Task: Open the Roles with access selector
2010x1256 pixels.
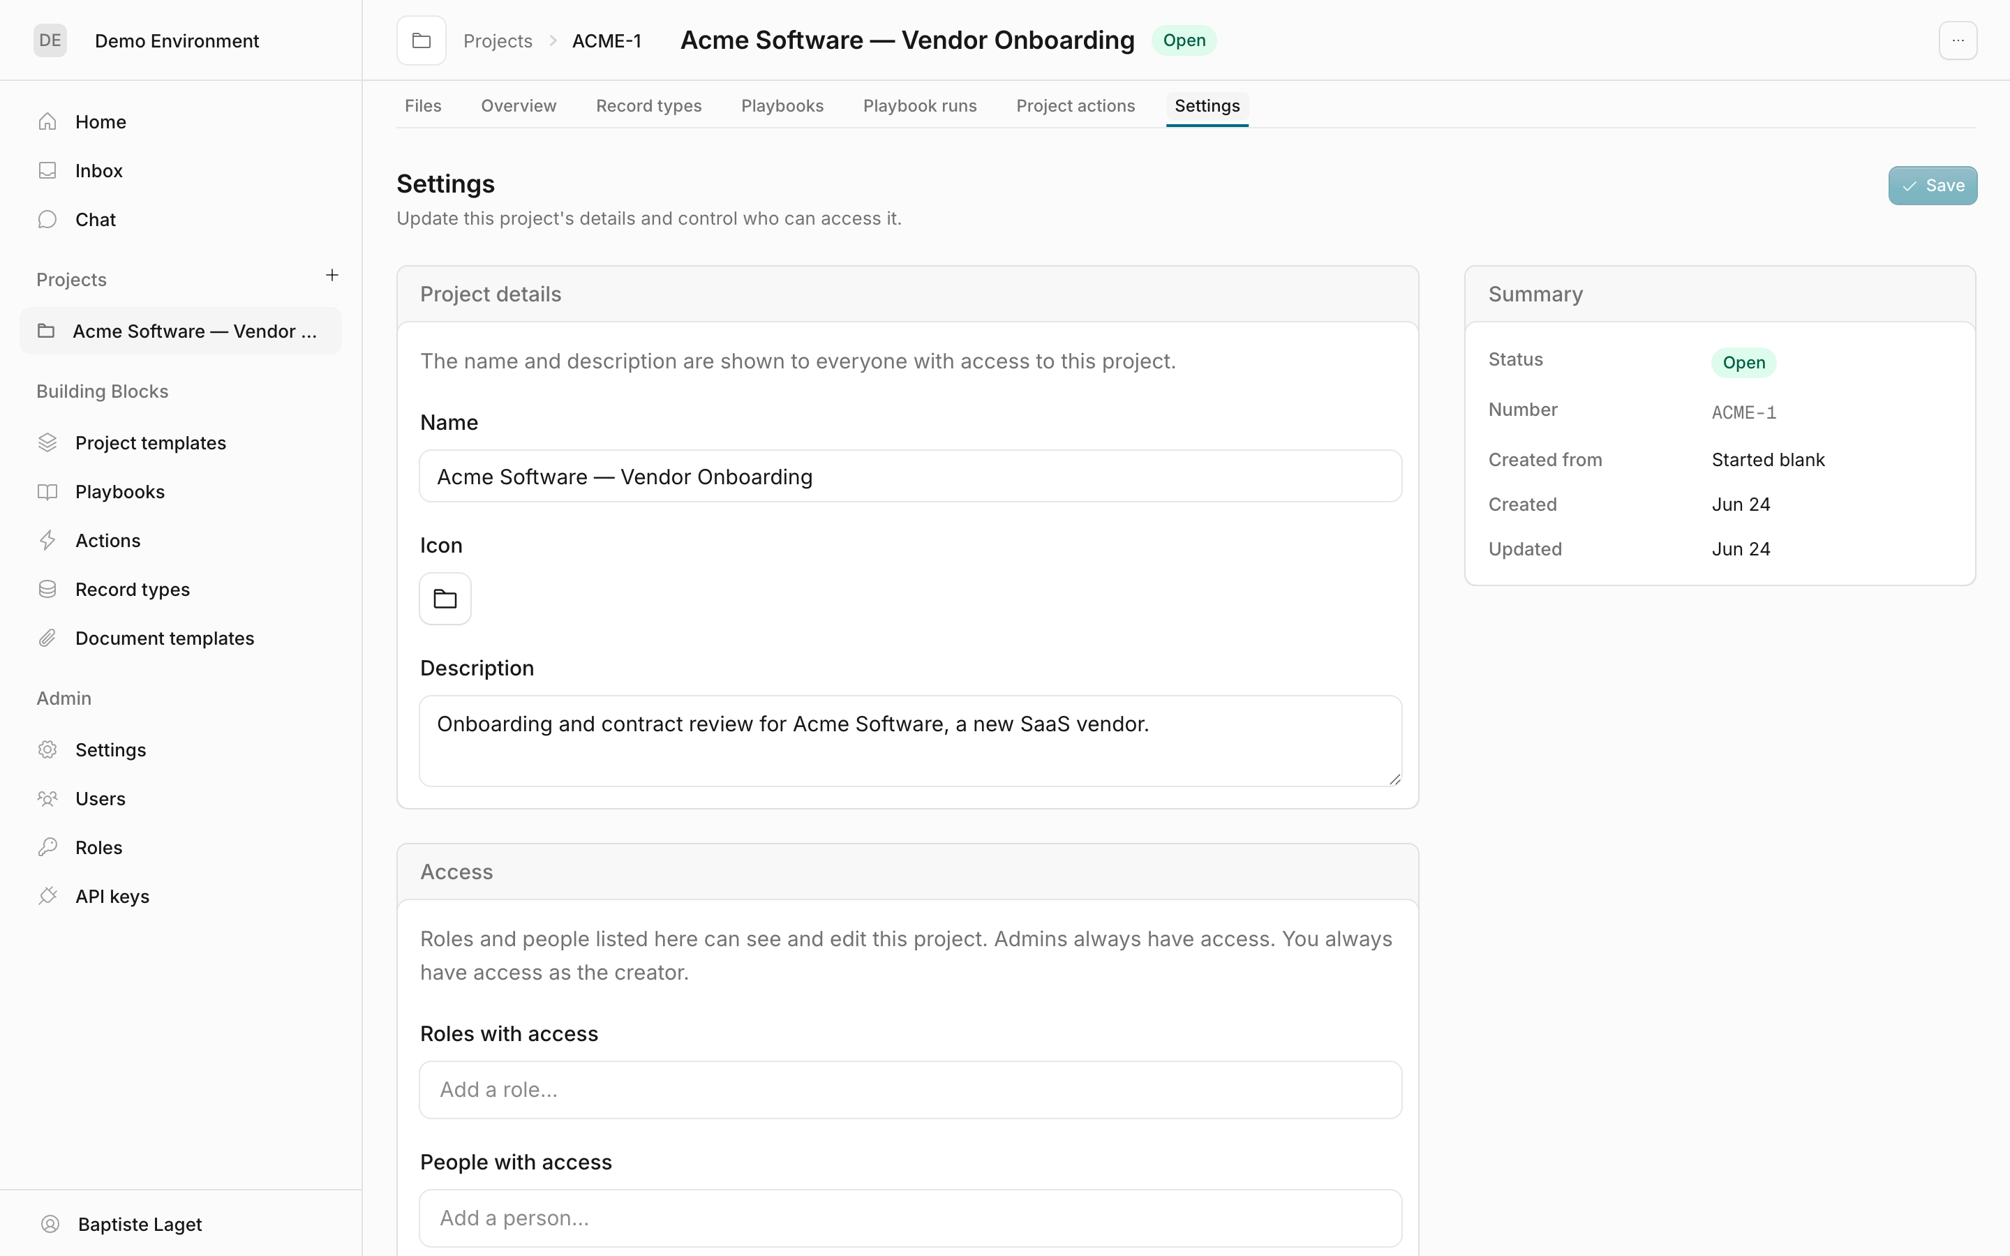Action: 910,1089
